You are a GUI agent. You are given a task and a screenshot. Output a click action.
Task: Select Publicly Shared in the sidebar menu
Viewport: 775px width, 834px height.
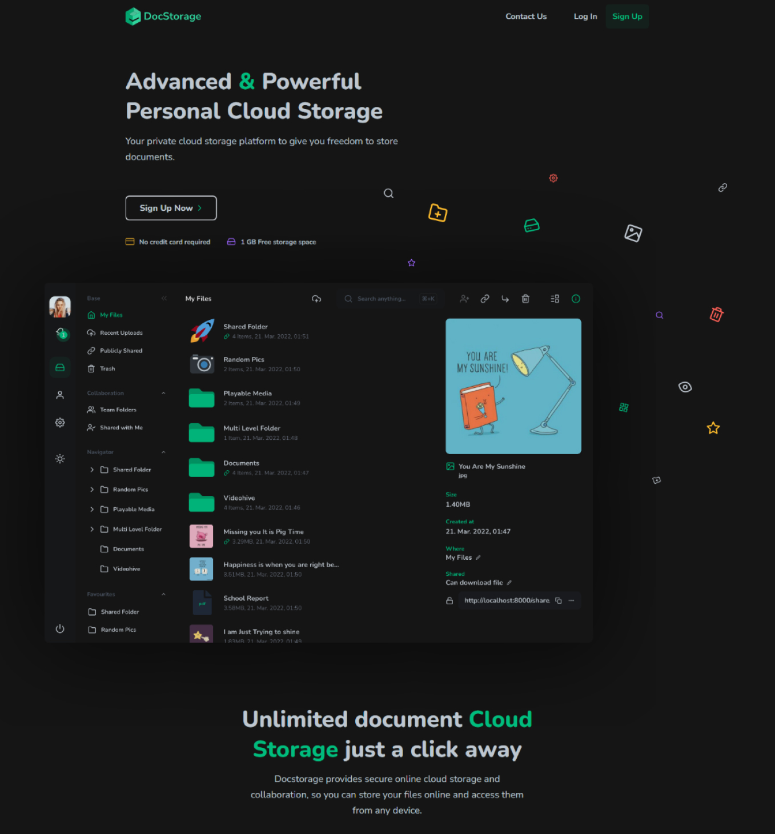(x=121, y=351)
